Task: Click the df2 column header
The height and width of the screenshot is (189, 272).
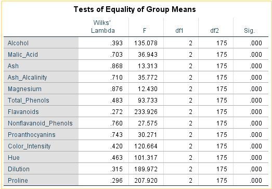Action: [214, 31]
